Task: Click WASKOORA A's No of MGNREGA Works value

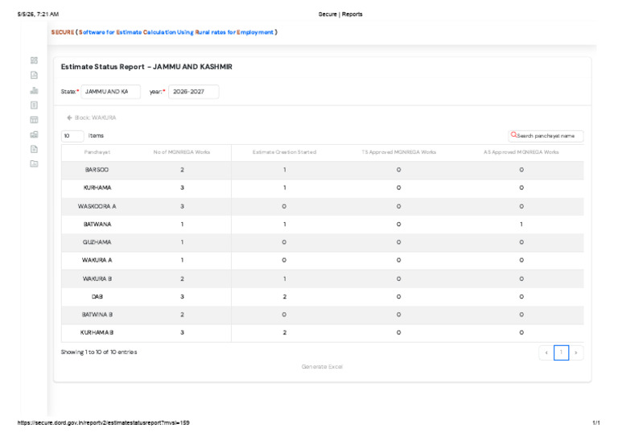Action: 182,206
